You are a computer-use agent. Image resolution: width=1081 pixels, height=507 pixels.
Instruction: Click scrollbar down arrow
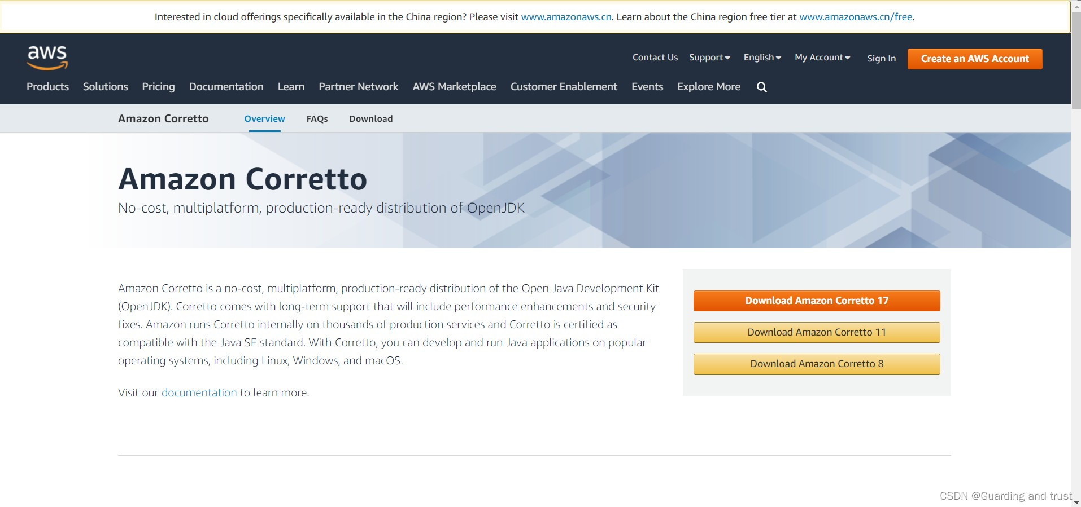point(1076,501)
